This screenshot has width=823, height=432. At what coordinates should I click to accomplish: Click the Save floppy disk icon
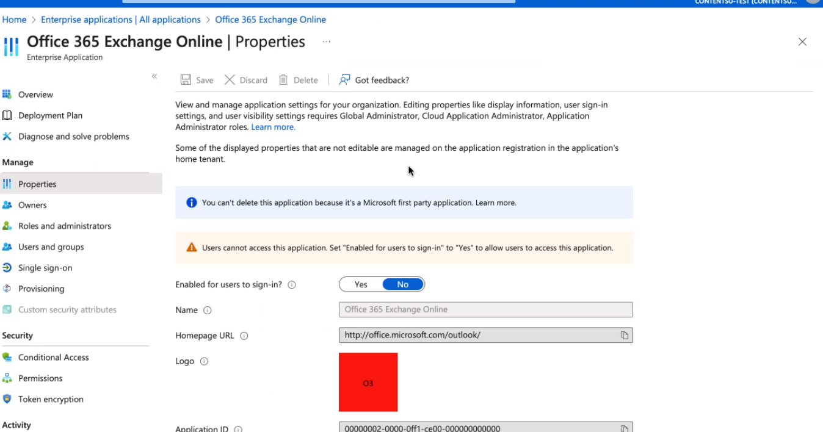[x=186, y=80]
